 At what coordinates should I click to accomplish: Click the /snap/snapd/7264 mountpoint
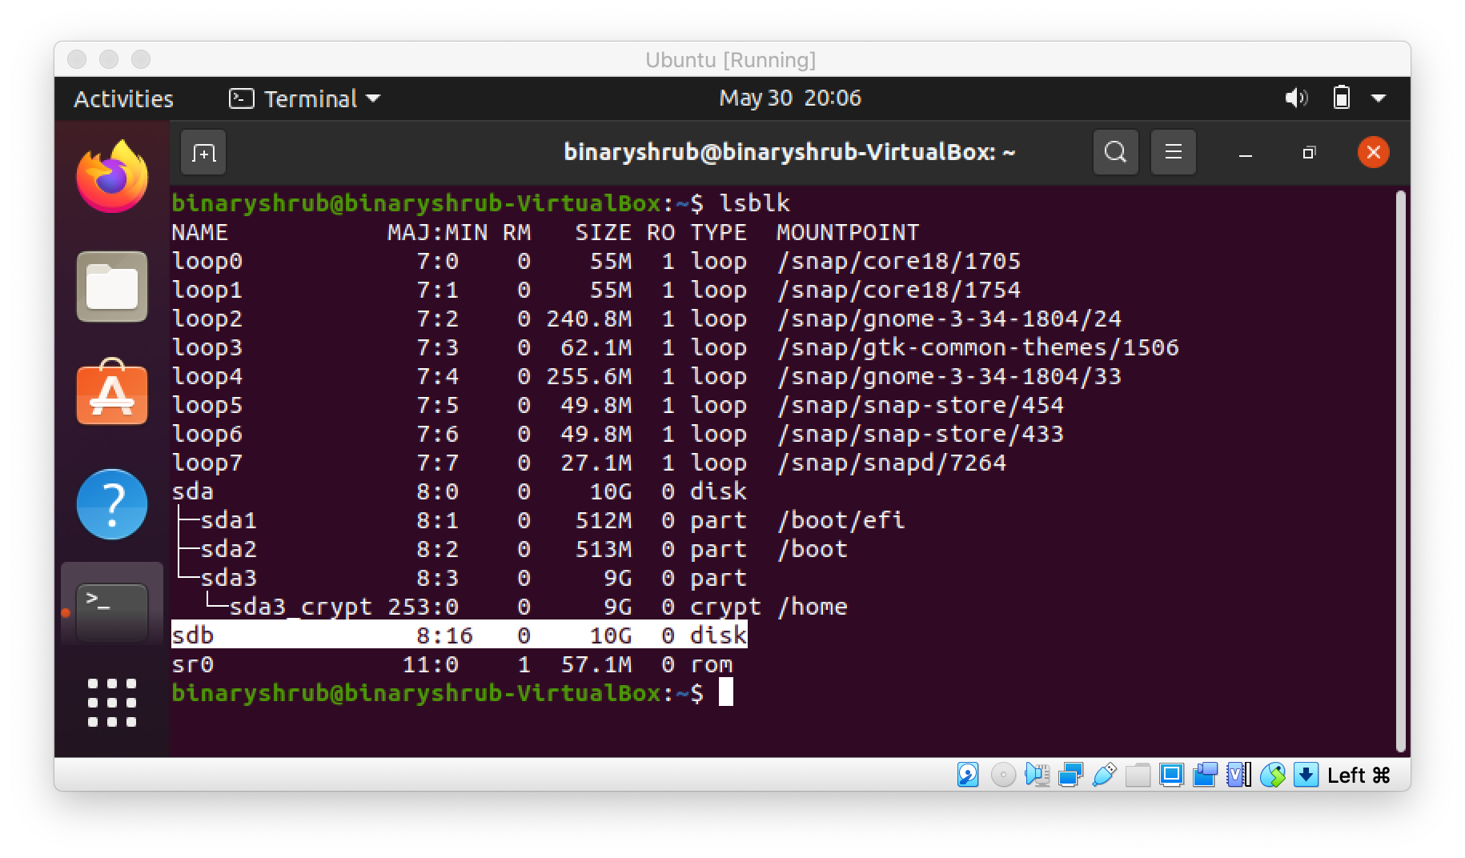click(x=891, y=463)
